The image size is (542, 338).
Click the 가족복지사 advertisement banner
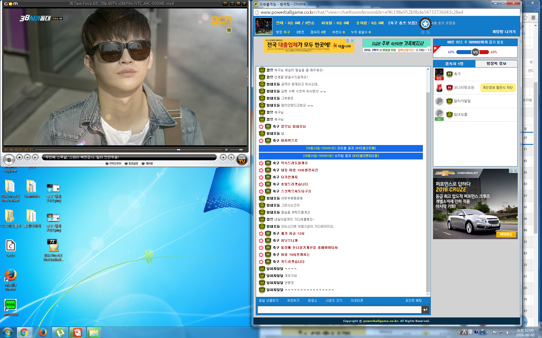pos(397,46)
